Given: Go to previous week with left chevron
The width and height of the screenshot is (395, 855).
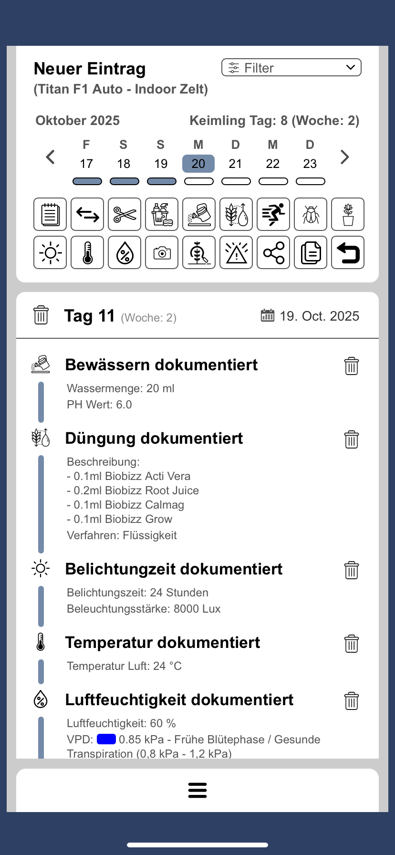Looking at the screenshot, I should tap(51, 157).
